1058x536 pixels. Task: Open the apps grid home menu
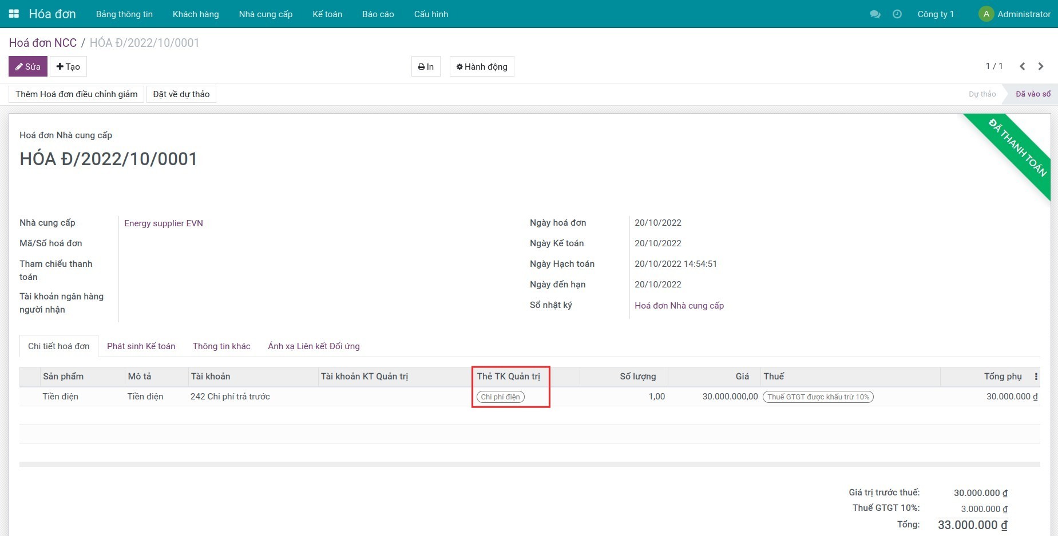tap(14, 14)
